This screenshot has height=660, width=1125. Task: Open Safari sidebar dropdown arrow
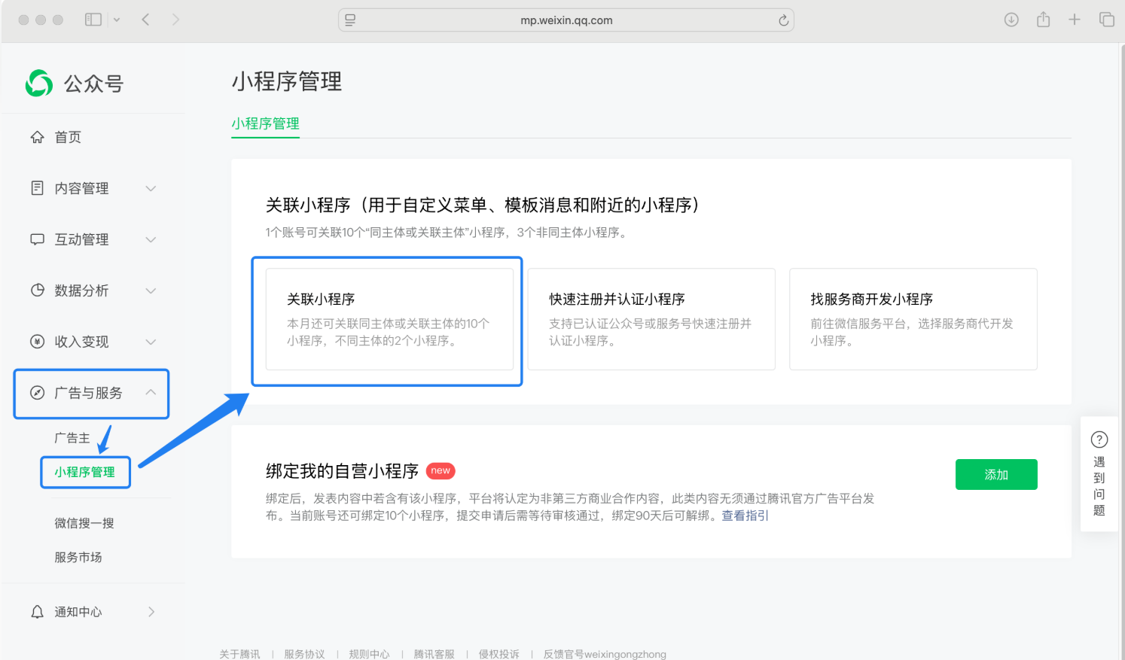tap(117, 20)
